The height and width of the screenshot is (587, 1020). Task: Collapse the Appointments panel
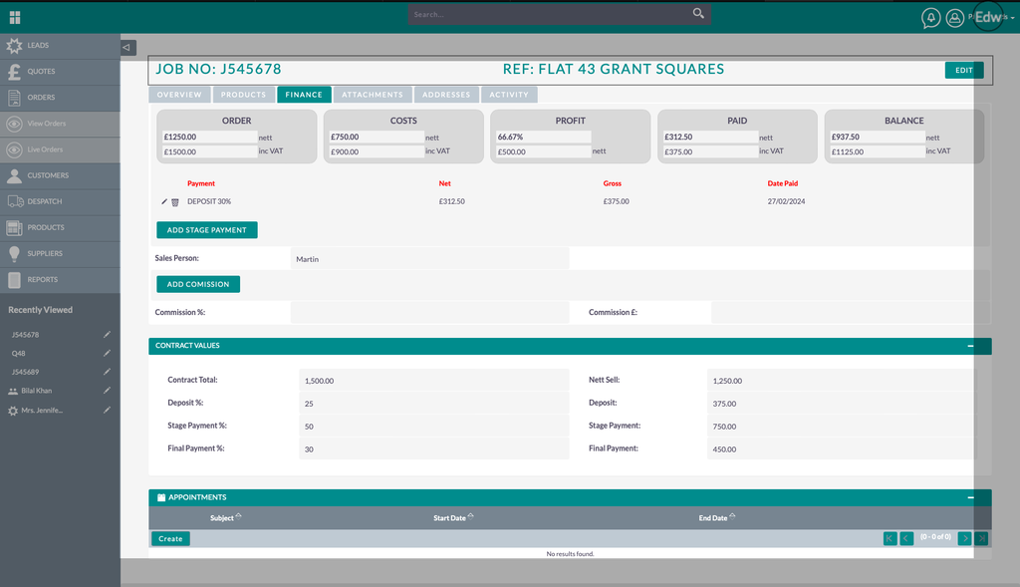pyautogui.click(x=973, y=496)
